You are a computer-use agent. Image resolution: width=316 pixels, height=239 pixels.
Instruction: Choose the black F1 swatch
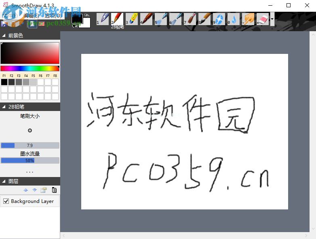pos(4,82)
